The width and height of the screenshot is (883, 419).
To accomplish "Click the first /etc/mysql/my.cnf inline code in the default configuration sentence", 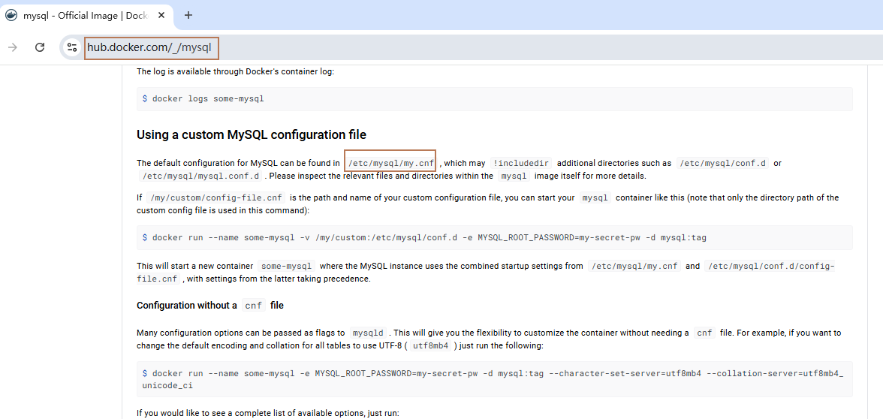I will click(390, 164).
